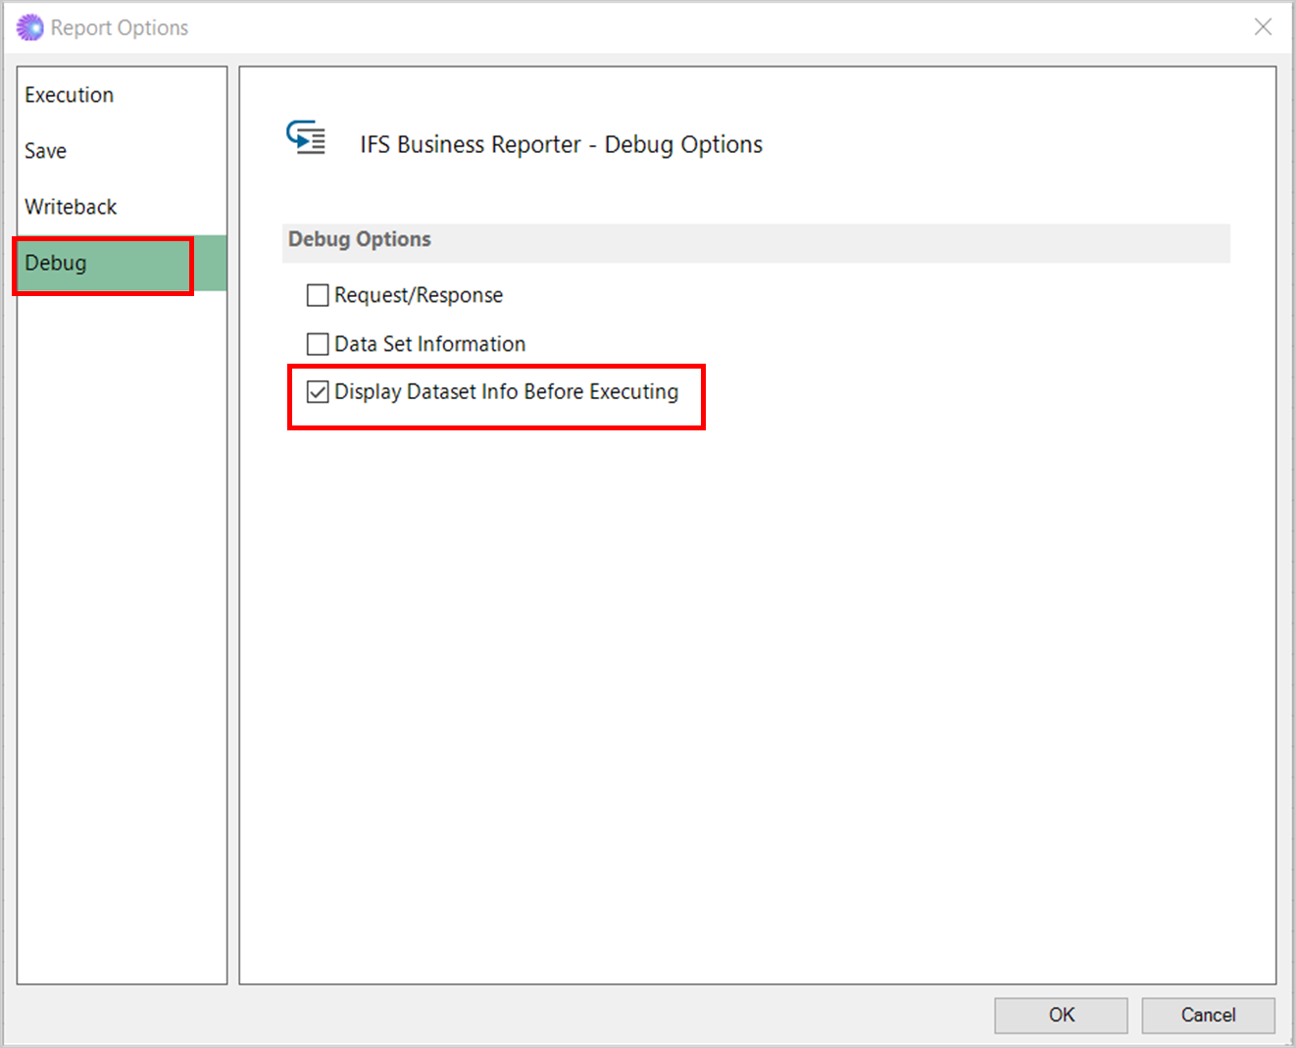Close the Report Options window
This screenshot has height=1048, width=1296.
[x=1263, y=27]
